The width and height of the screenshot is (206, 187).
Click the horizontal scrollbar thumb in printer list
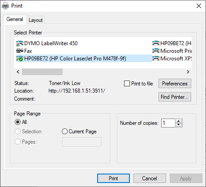click(x=42, y=72)
